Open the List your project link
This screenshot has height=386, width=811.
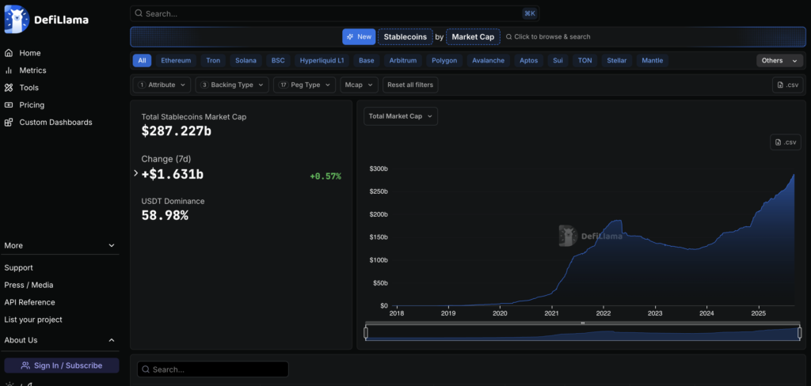click(x=33, y=320)
